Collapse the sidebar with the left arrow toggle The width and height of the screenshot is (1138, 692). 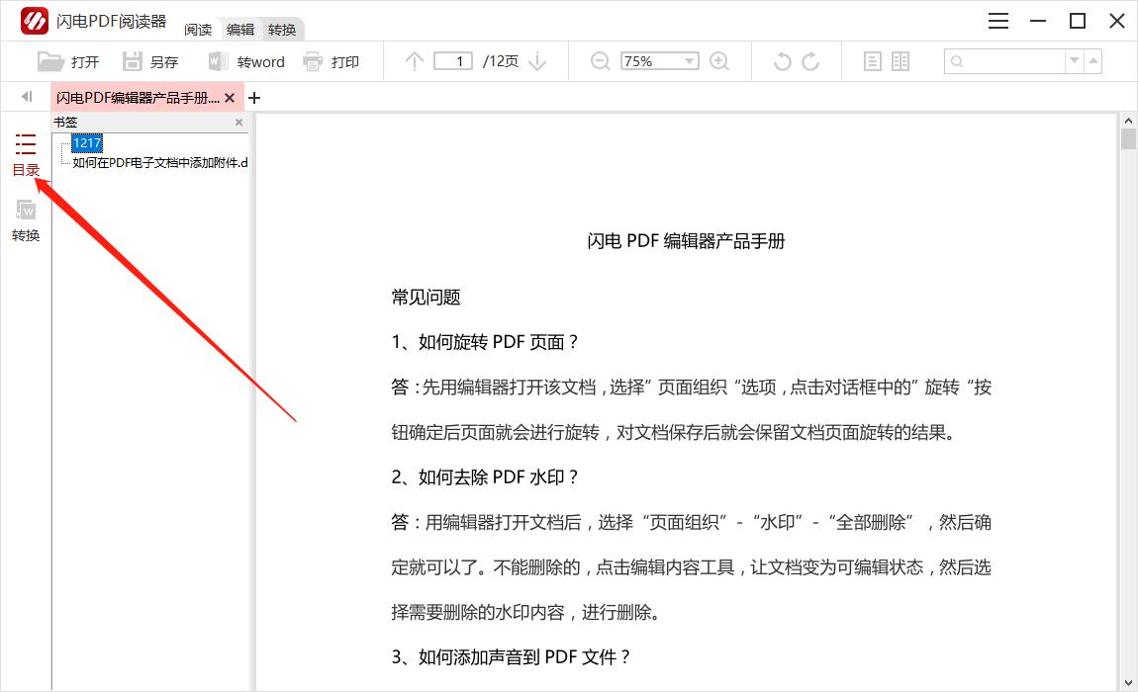[x=27, y=97]
